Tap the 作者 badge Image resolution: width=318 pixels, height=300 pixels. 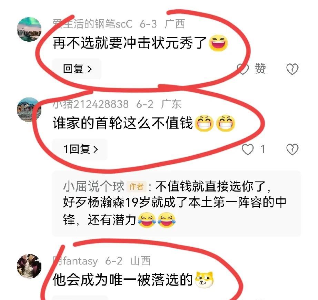pyautogui.click(x=137, y=186)
